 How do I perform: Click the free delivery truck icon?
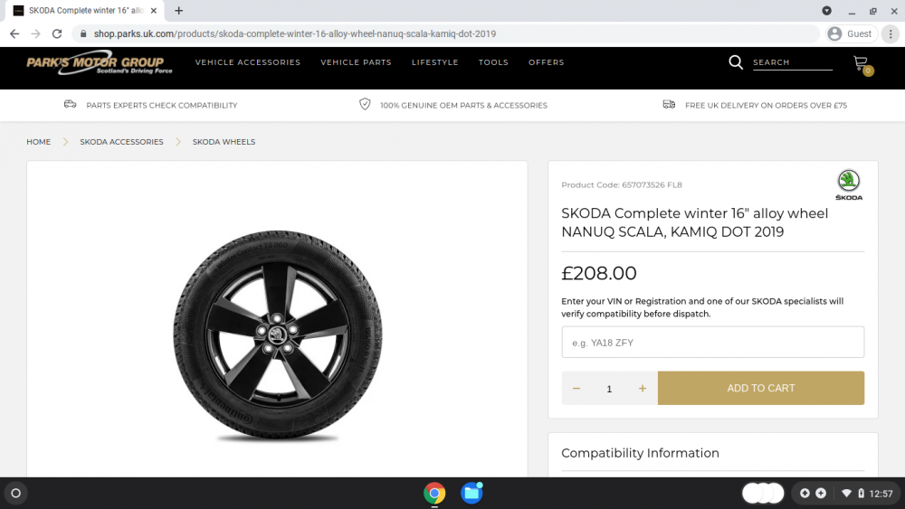tap(669, 104)
